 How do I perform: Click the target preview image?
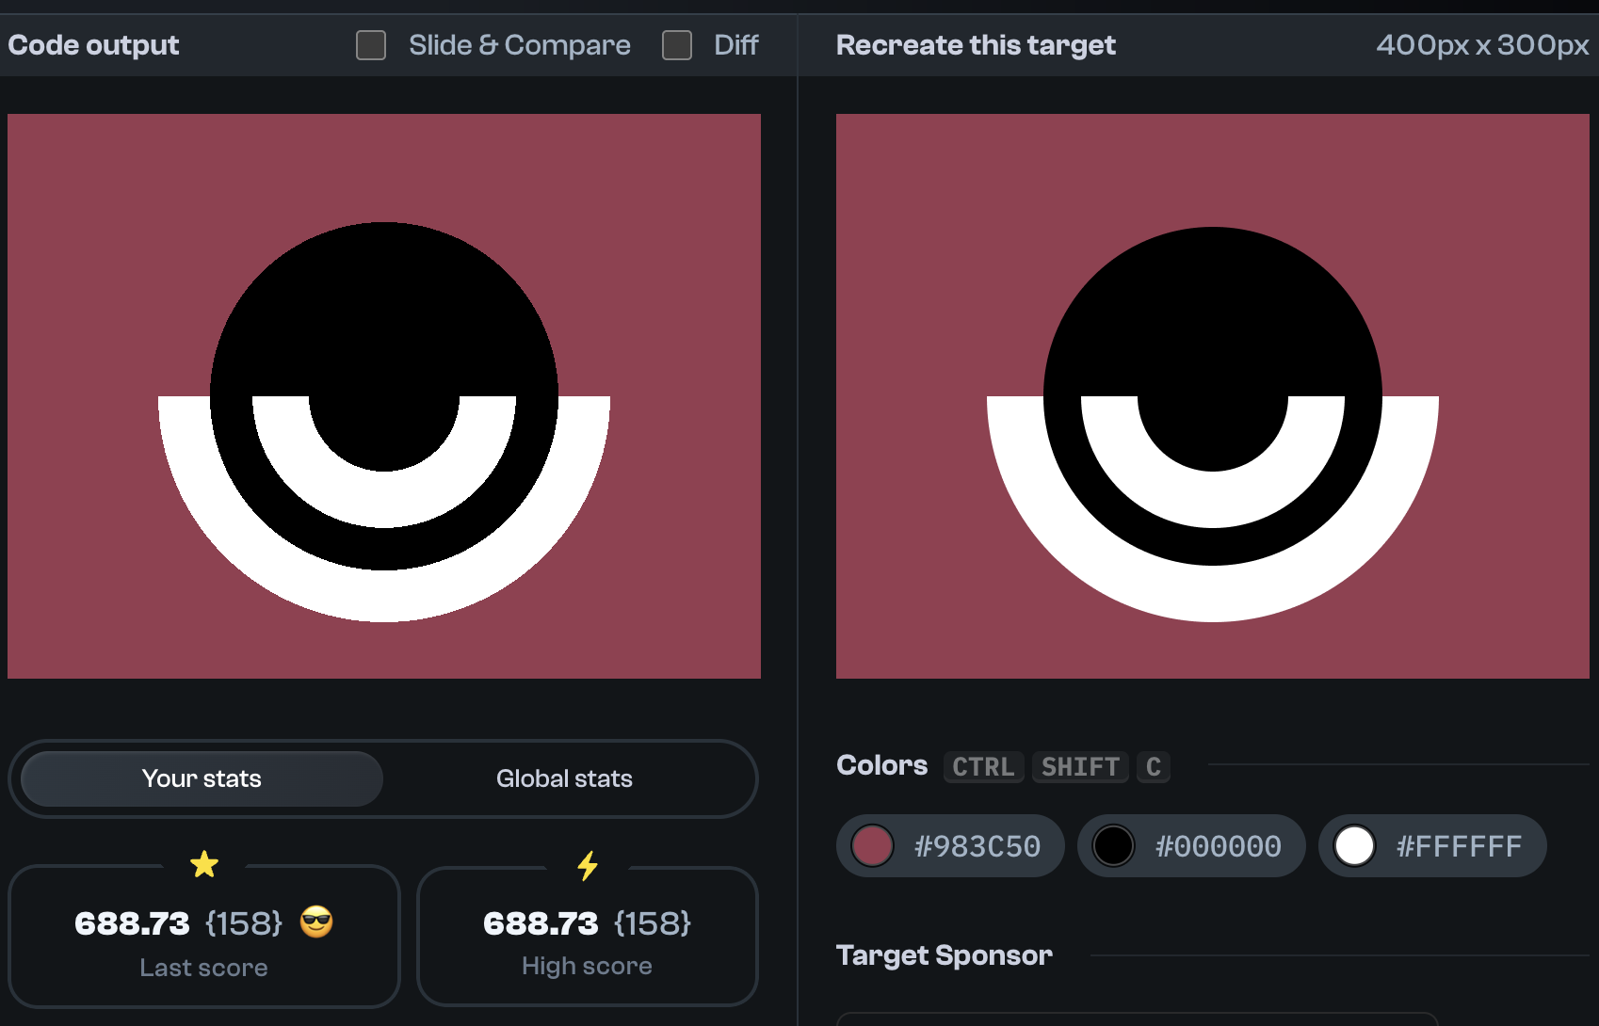tap(1212, 395)
